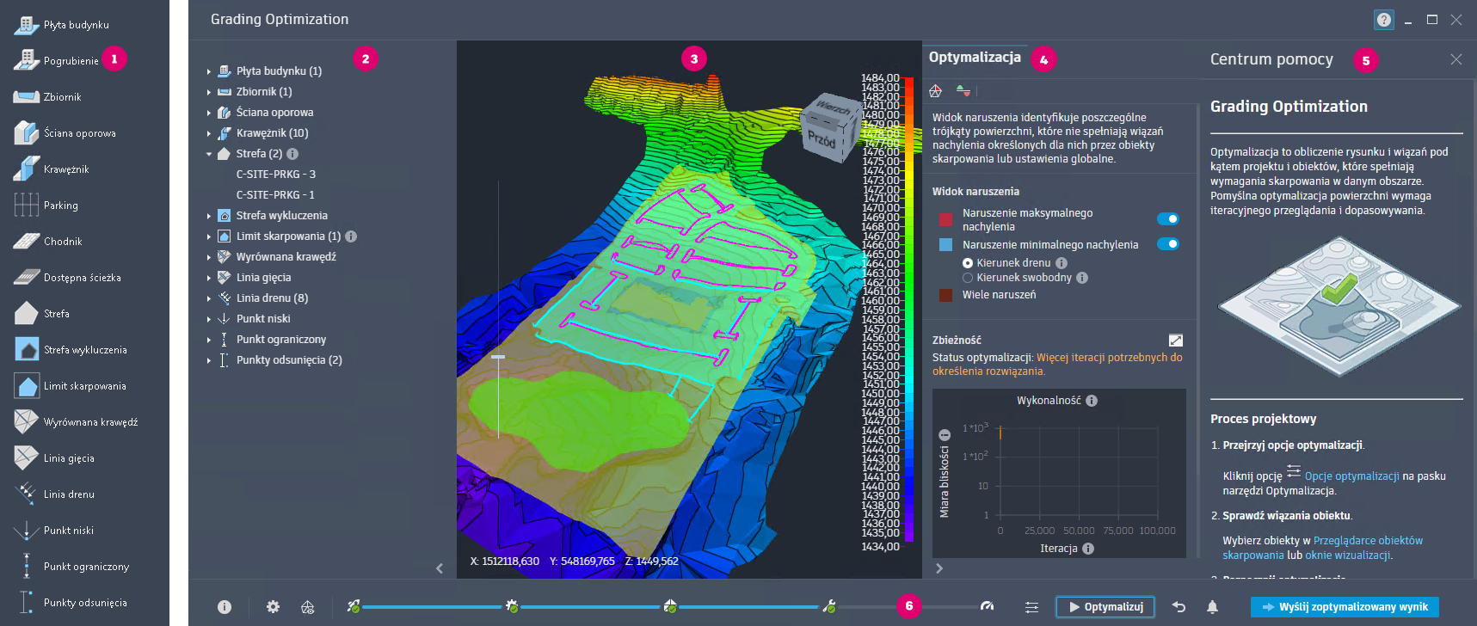The image size is (1477, 626).
Task: Select tree item C-SITE-PRKG - 3
Action: click(x=276, y=175)
